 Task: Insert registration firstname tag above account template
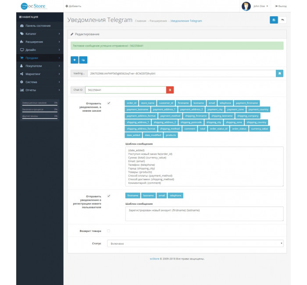point(133,196)
